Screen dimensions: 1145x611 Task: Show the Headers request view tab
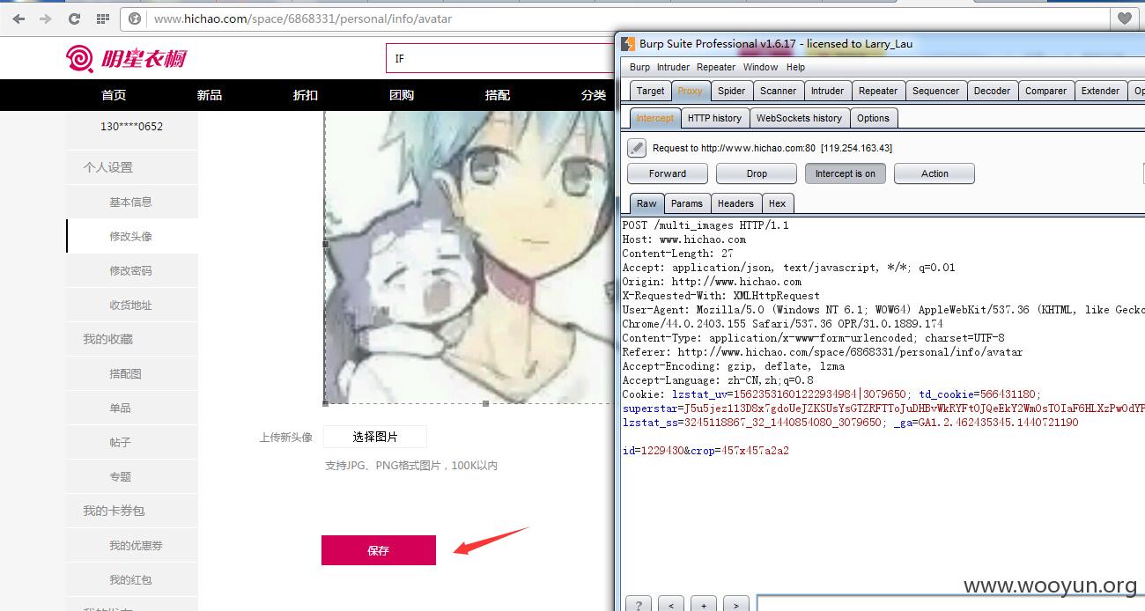coord(735,203)
